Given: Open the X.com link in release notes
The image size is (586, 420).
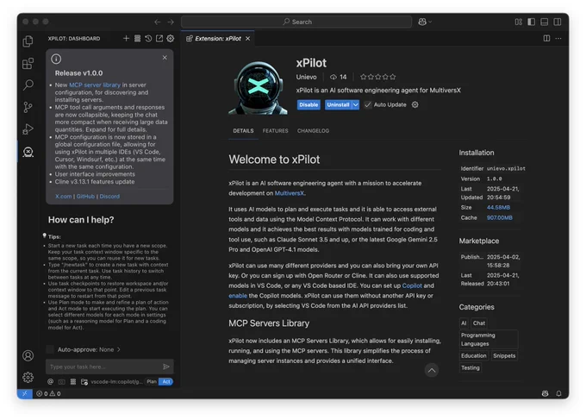Looking at the screenshot, I should pos(64,197).
